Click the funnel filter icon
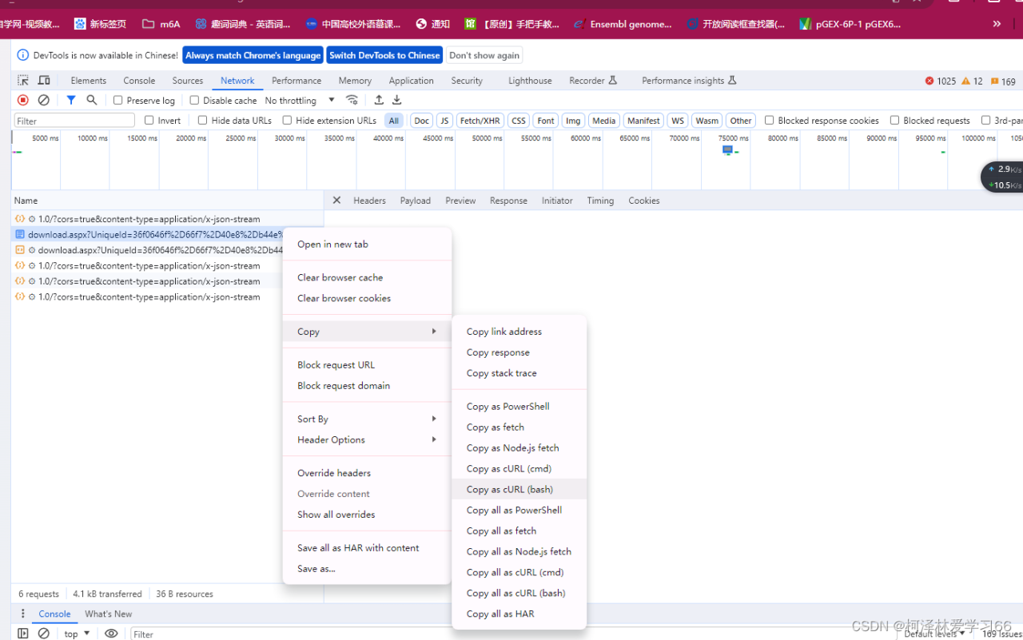 click(71, 100)
